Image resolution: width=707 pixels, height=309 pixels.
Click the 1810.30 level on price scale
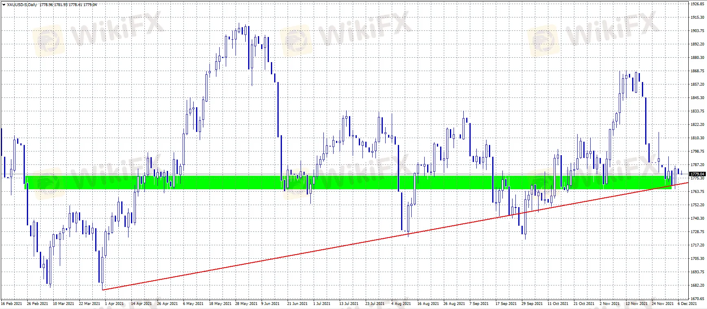coord(697,138)
